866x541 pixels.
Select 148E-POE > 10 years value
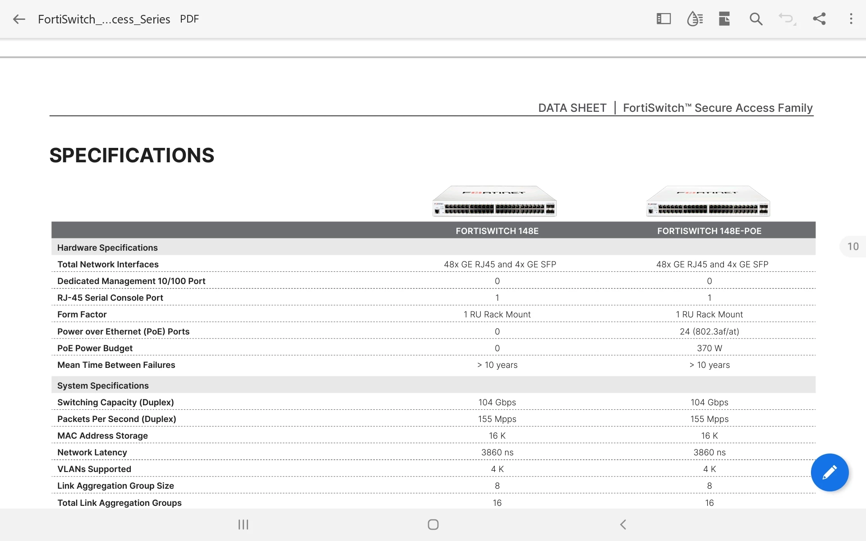pyautogui.click(x=709, y=365)
